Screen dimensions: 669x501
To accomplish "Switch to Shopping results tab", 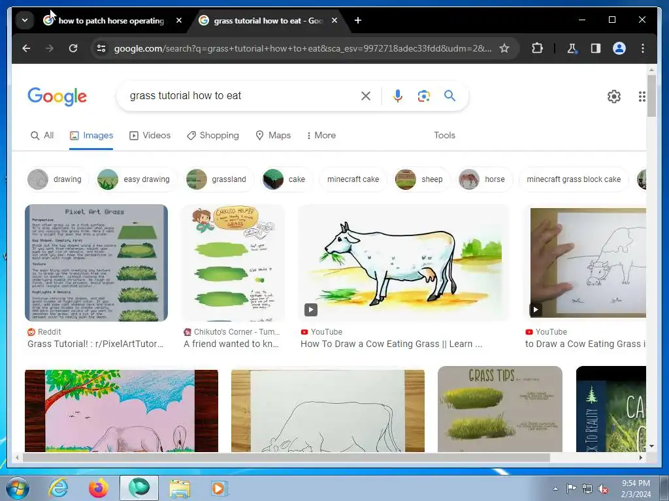I will coord(213,135).
